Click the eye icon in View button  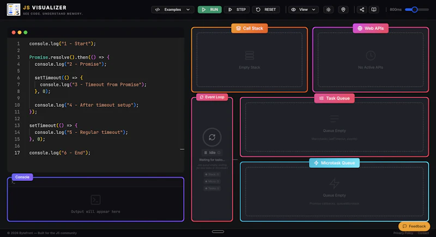pyautogui.click(x=293, y=9)
